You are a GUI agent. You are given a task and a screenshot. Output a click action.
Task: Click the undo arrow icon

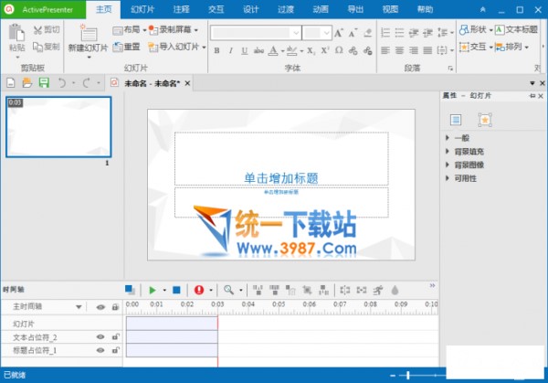[62, 83]
